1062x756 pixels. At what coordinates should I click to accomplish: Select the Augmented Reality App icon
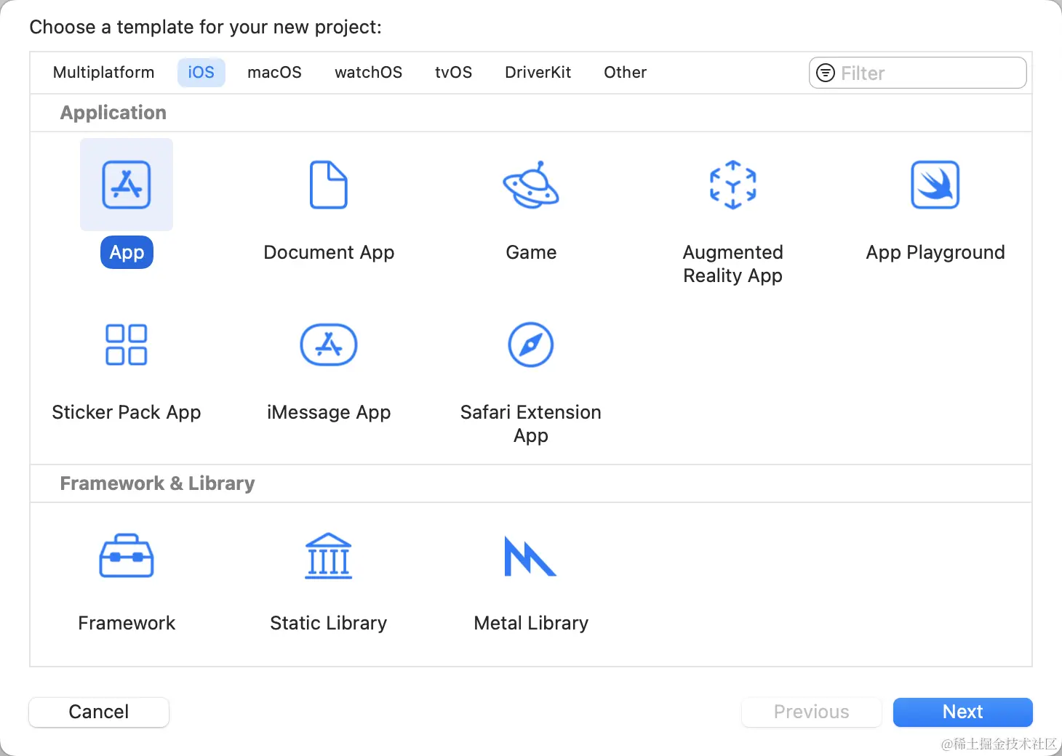coord(733,185)
